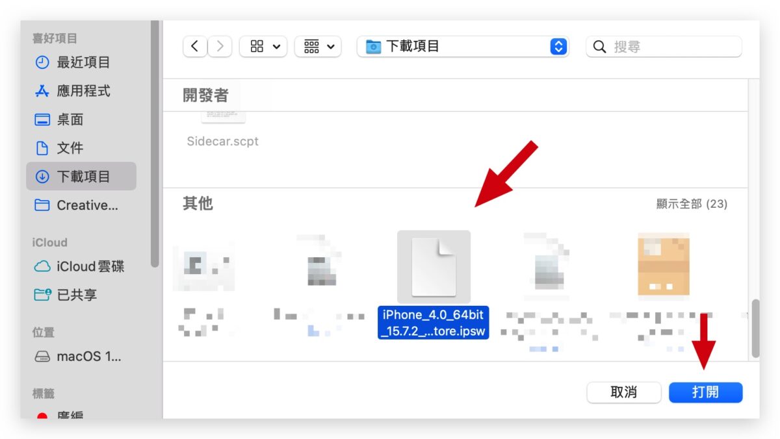Select 最近項目 in the sidebar
This screenshot has width=780, height=439.
pos(83,62)
